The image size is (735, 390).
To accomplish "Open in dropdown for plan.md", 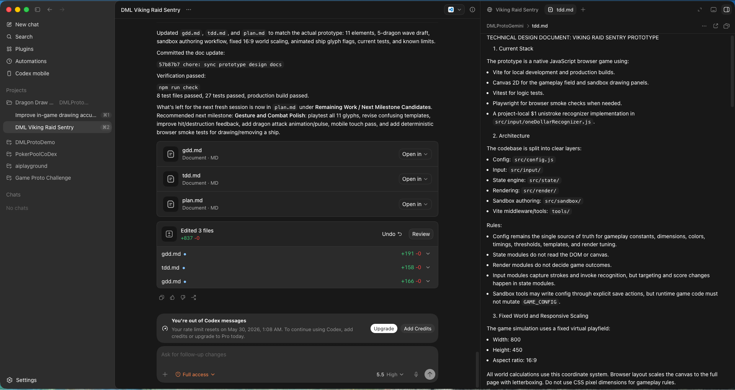I will point(415,204).
